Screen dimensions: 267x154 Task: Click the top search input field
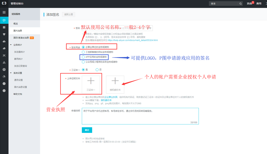tap(223, 3)
